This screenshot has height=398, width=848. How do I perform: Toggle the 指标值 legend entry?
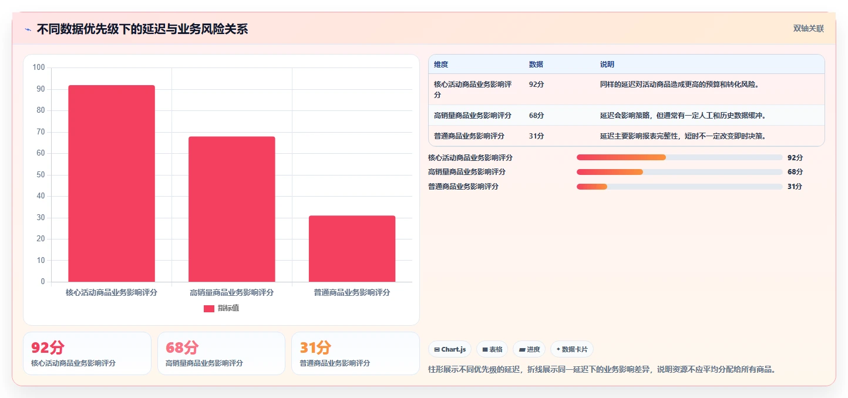point(221,308)
